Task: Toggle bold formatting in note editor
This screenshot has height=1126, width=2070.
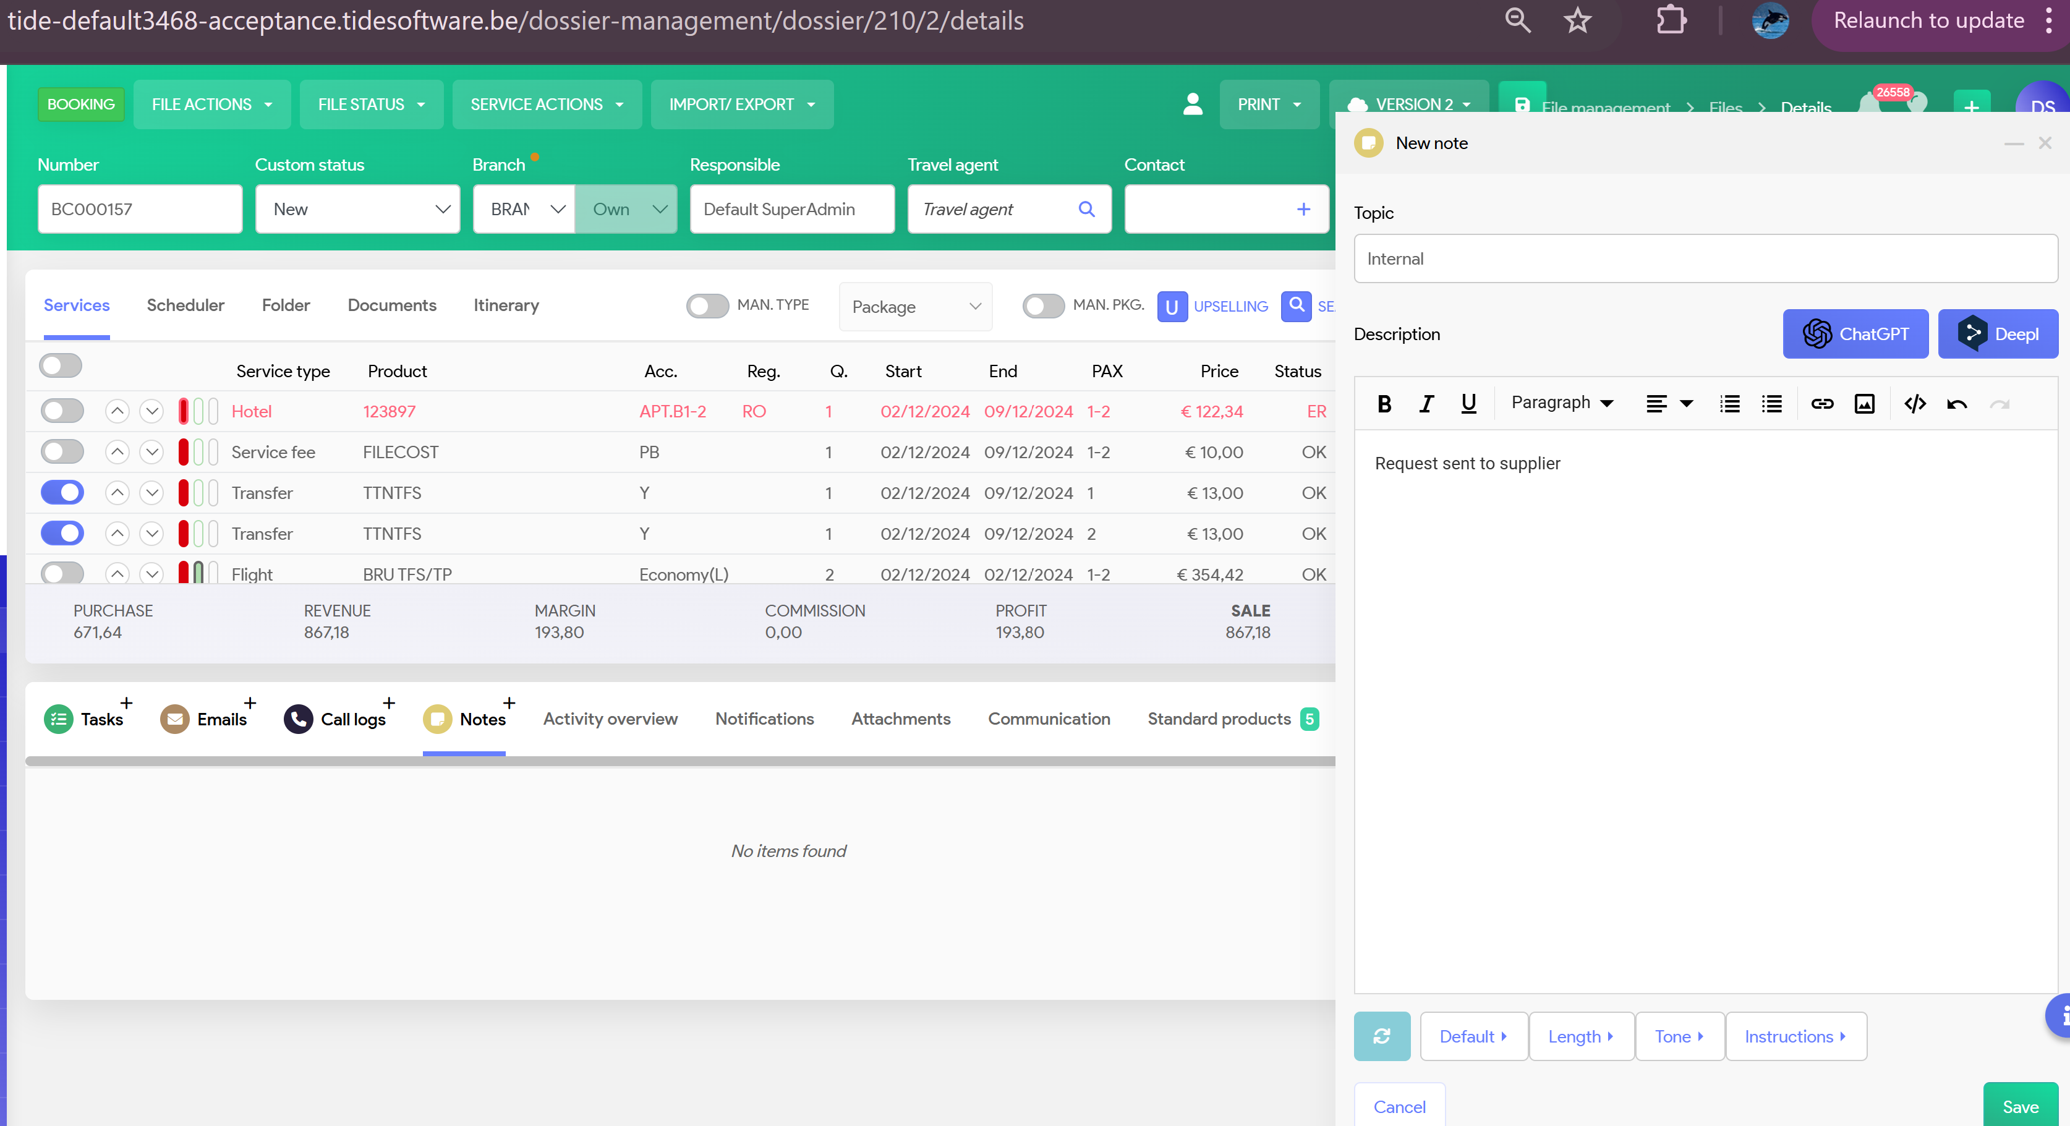Action: tap(1384, 403)
